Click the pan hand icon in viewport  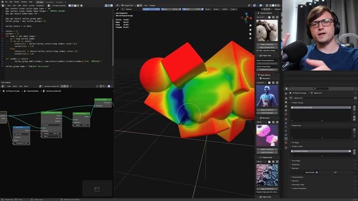tap(250, 30)
